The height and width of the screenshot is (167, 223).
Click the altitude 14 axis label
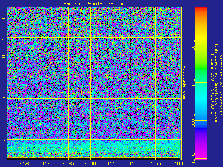pyautogui.click(x=3, y=17)
